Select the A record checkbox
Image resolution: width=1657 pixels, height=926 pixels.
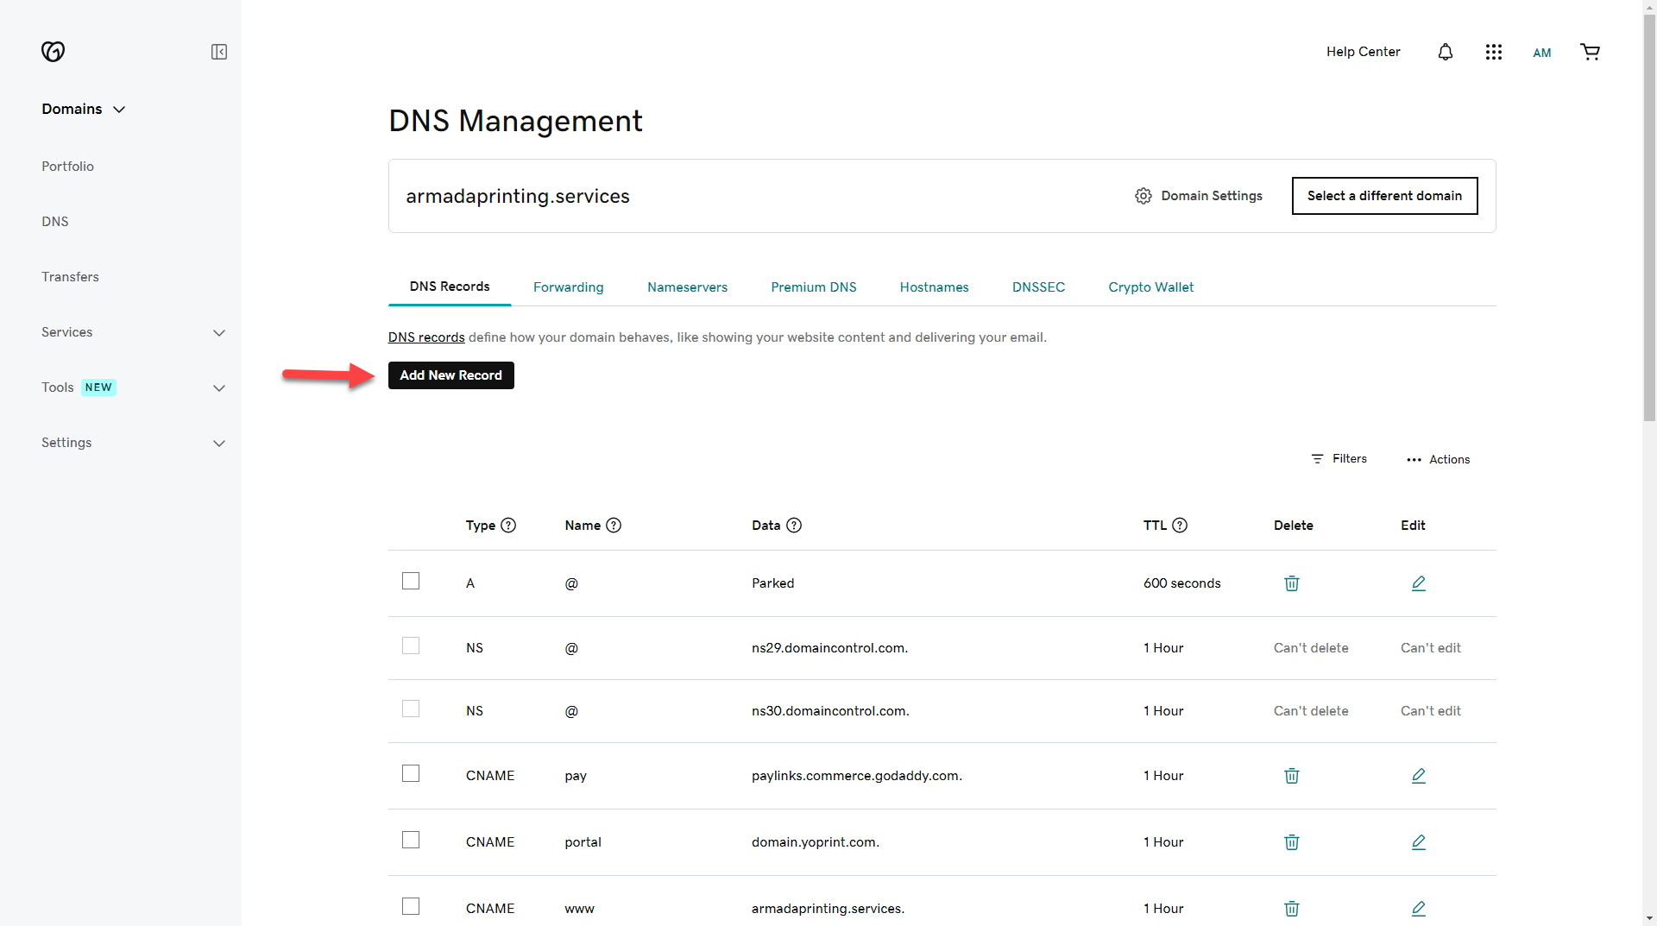(x=411, y=581)
